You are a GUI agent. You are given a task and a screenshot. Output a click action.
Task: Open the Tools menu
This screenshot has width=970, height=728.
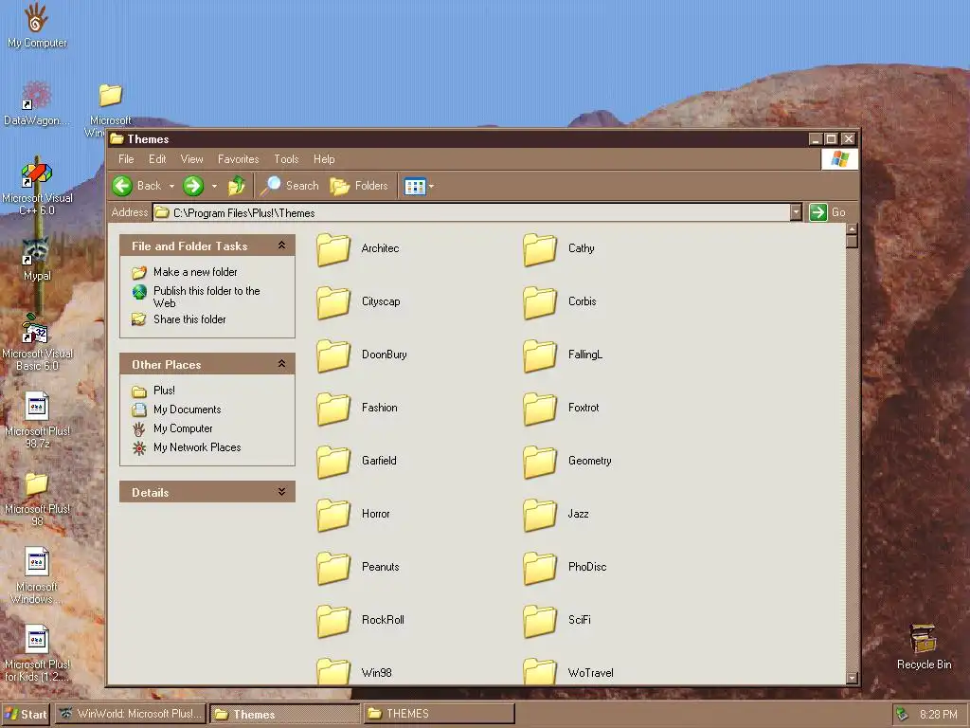pyautogui.click(x=286, y=159)
